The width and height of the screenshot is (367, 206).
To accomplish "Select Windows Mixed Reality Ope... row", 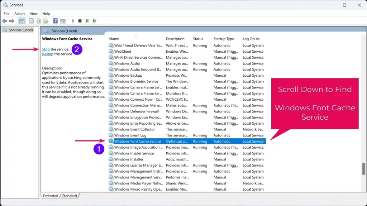I will [187, 189].
